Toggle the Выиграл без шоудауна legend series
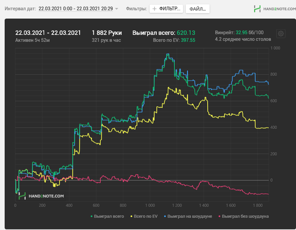The height and width of the screenshot is (230, 296). [x=244, y=216]
